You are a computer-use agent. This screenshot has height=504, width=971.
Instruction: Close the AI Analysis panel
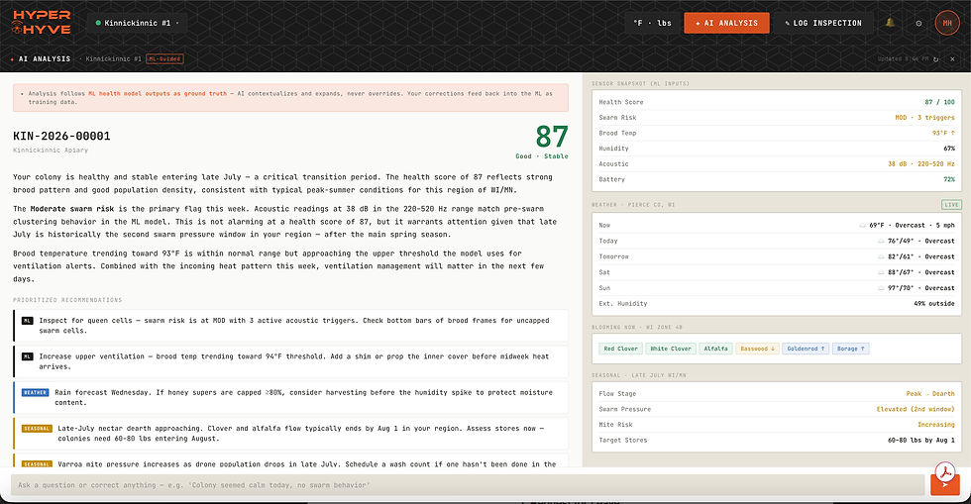tap(952, 59)
